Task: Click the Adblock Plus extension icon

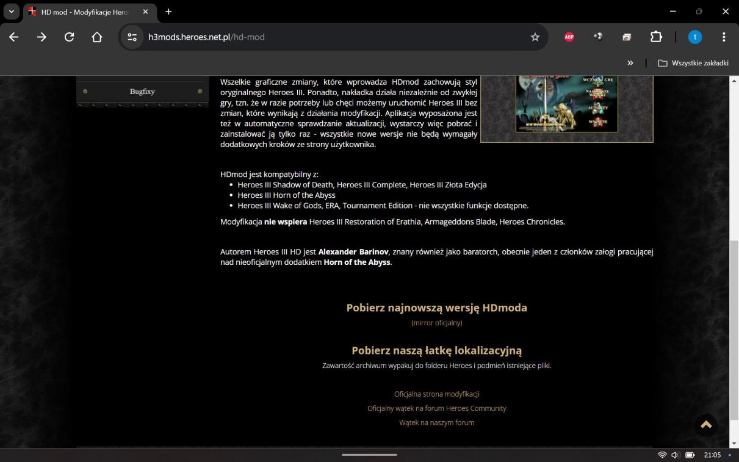Action: pyautogui.click(x=569, y=37)
